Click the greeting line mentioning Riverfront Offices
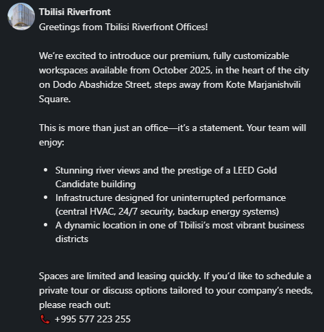This screenshot has width=324, height=332. pos(123,27)
